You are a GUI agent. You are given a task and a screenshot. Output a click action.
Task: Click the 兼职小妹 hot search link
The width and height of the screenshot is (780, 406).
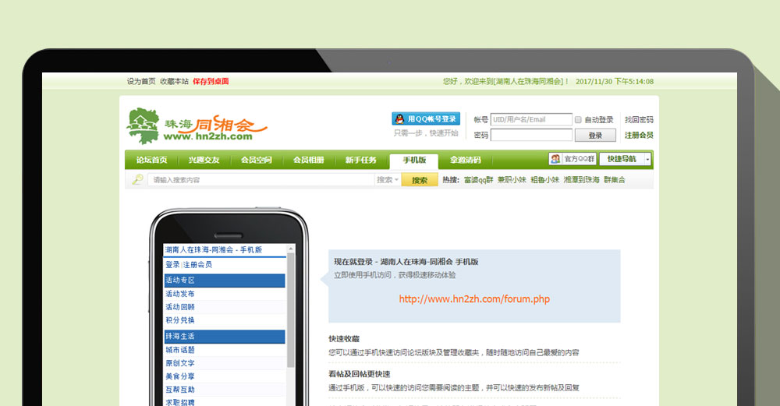tap(512, 180)
